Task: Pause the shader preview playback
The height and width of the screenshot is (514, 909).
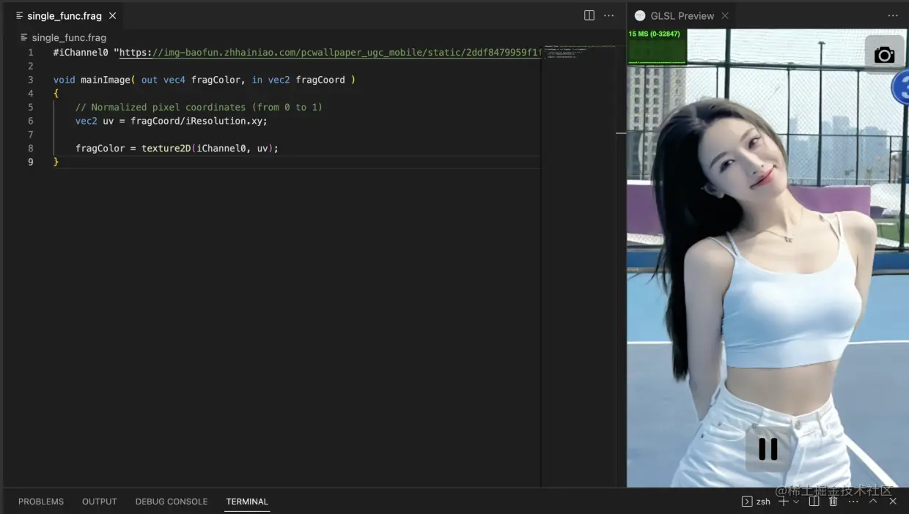Action: click(x=767, y=449)
